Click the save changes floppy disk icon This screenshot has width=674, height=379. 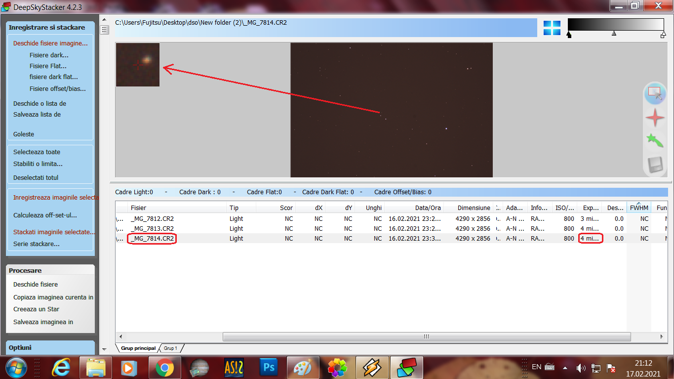click(x=655, y=165)
